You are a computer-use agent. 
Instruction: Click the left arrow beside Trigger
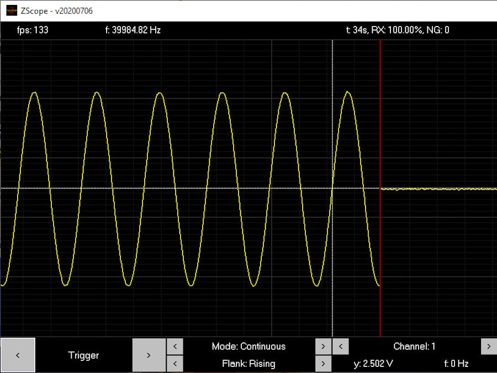point(18,354)
